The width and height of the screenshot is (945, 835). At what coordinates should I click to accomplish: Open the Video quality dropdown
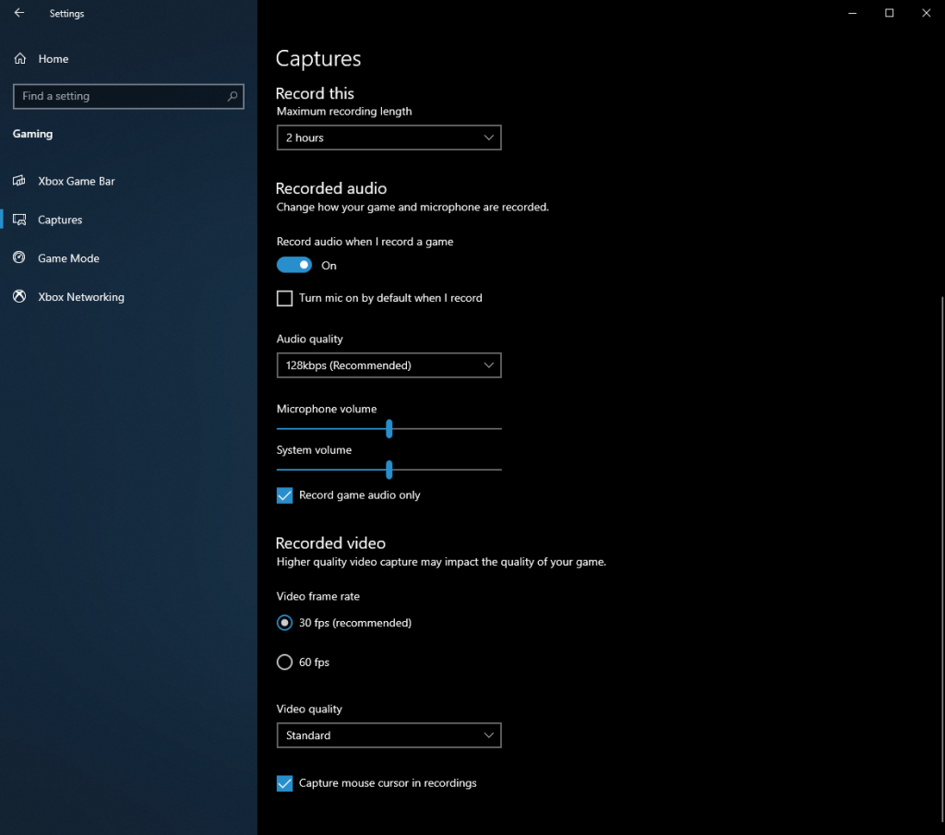pos(389,735)
